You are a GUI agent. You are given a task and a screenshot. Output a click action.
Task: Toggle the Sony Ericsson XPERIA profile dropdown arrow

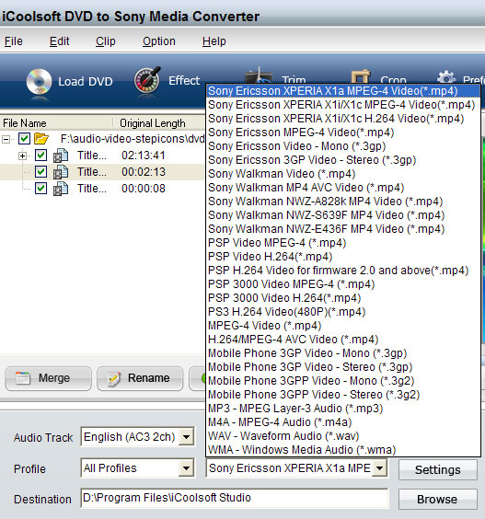[x=379, y=468]
